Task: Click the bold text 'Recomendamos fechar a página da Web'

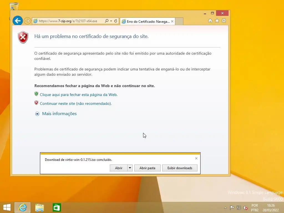Action: coord(95,86)
